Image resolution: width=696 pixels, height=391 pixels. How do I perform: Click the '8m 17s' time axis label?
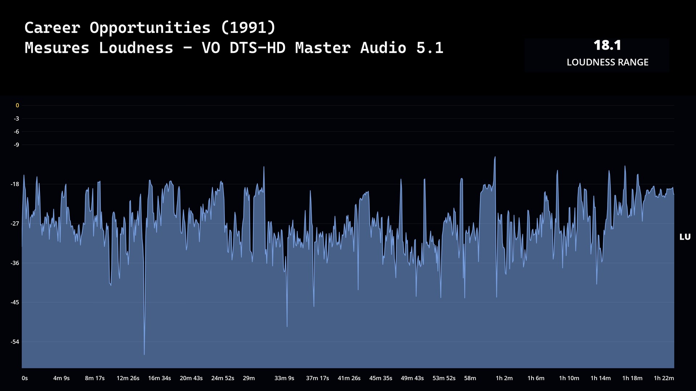point(95,378)
